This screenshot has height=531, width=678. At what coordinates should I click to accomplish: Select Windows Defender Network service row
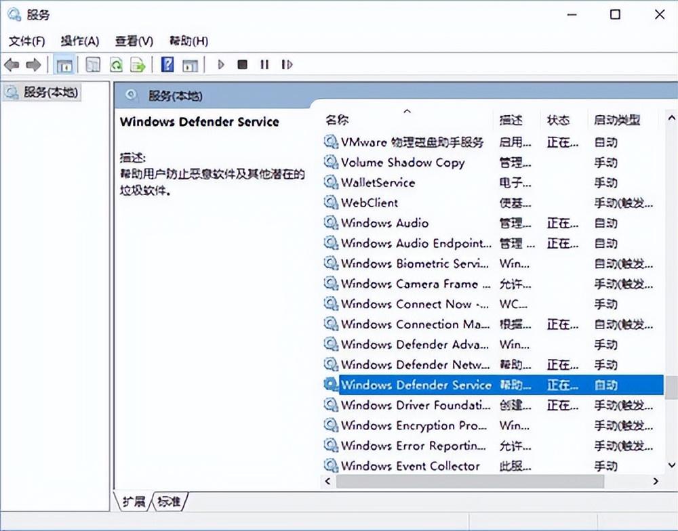point(493,364)
